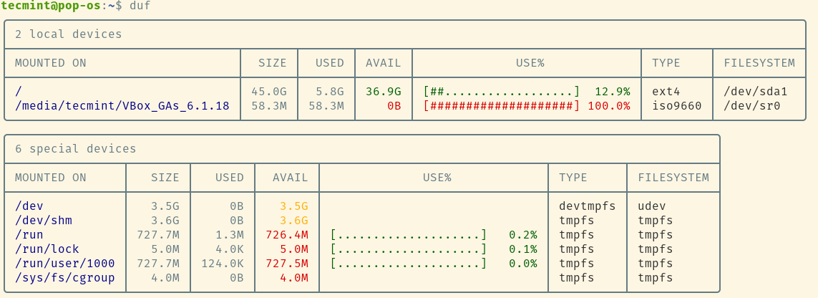
Task: Click the iso9660 type entry
Action: 676,106
